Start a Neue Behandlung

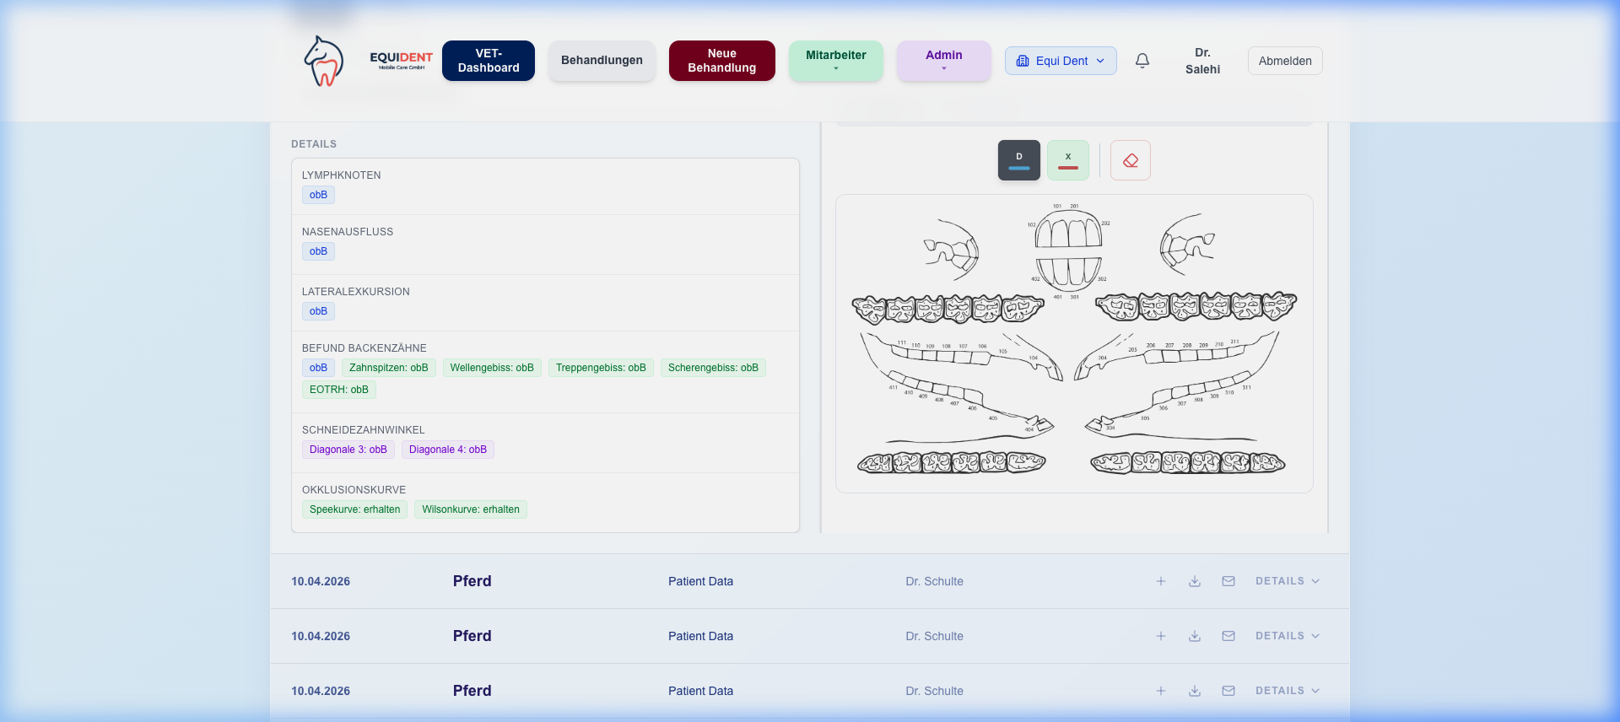tap(721, 61)
